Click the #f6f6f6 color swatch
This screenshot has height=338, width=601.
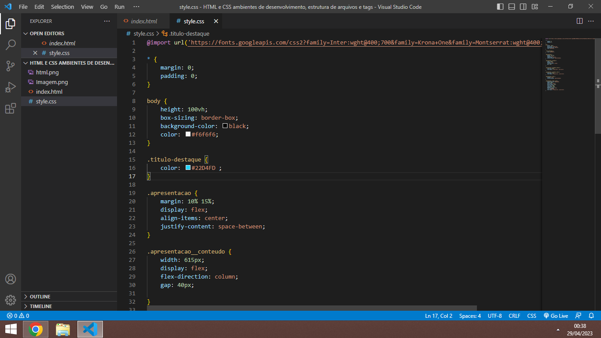[x=188, y=134]
